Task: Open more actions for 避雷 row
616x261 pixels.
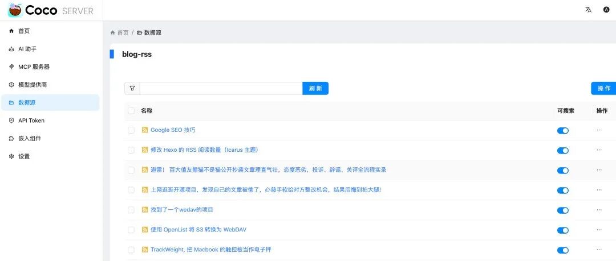Action: 599,170
